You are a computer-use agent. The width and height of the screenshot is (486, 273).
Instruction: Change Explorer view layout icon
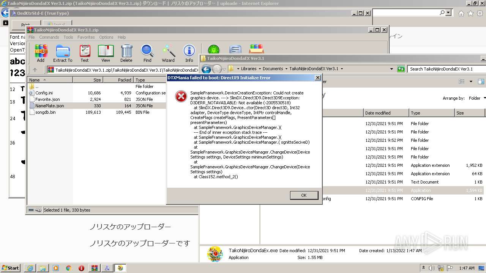[462, 82]
